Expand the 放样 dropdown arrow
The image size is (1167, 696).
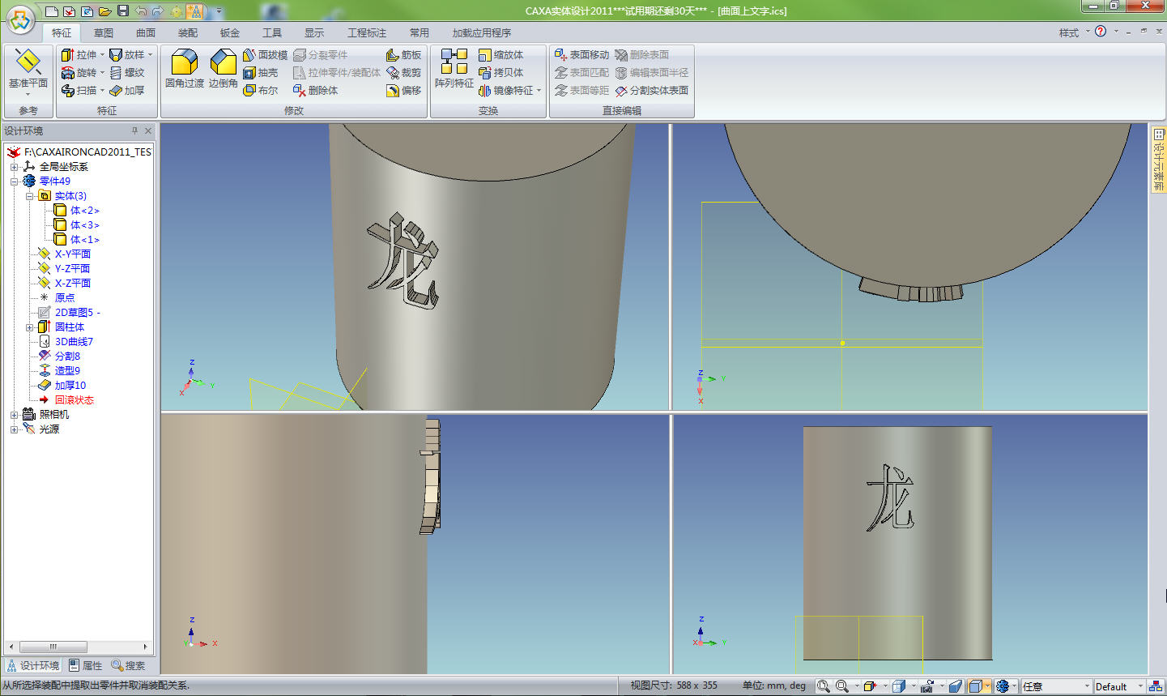150,55
